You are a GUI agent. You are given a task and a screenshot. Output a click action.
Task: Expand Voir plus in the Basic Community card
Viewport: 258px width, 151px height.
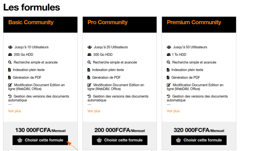tap(14, 111)
